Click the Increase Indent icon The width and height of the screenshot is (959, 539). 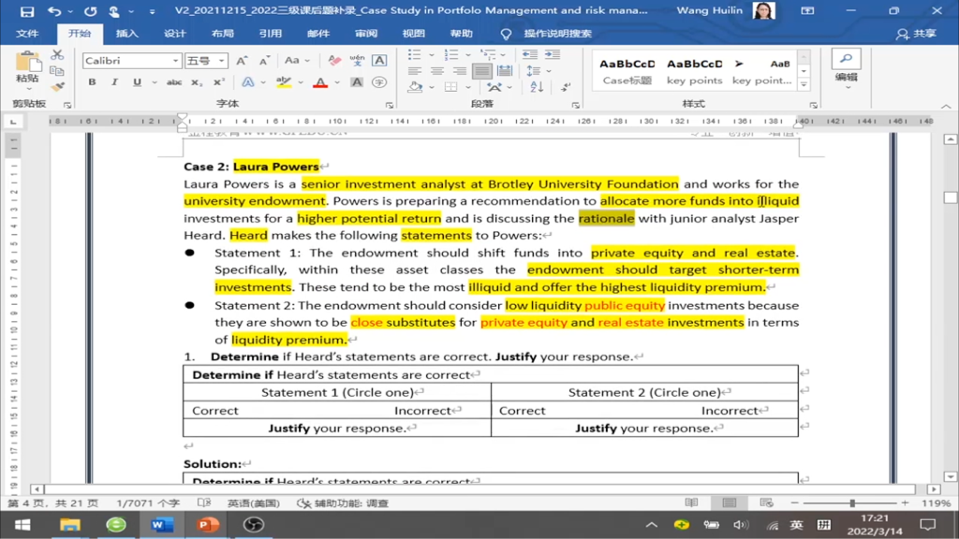click(553, 55)
